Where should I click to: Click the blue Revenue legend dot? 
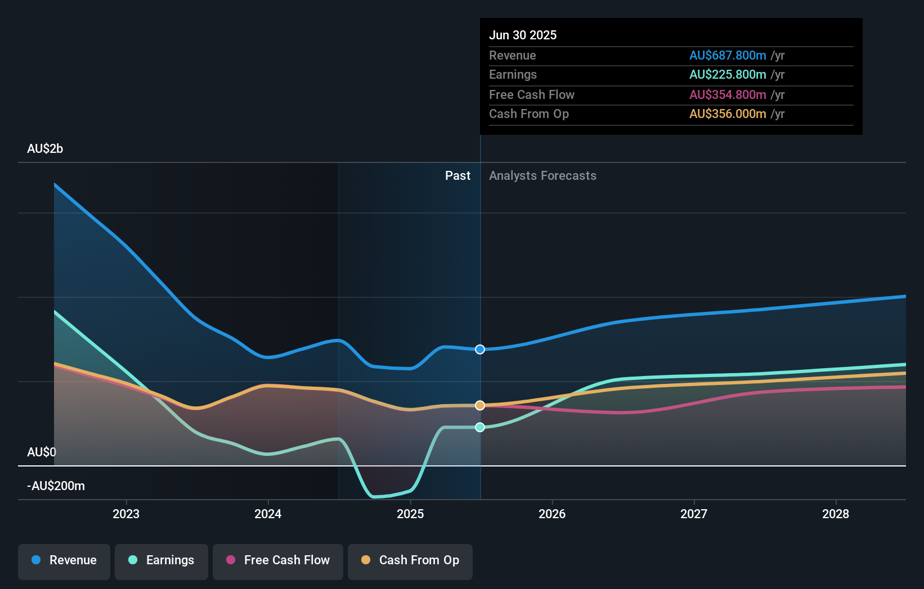click(x=35, y=560)
